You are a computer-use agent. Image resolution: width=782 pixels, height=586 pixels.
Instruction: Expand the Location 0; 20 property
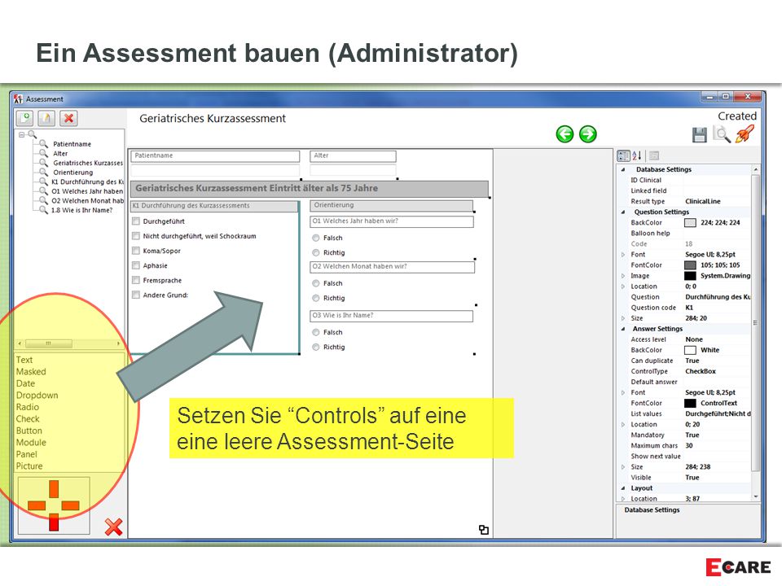(x=623, y=425)
